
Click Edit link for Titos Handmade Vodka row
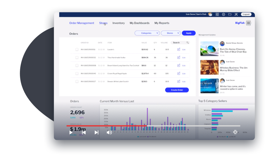184,58
